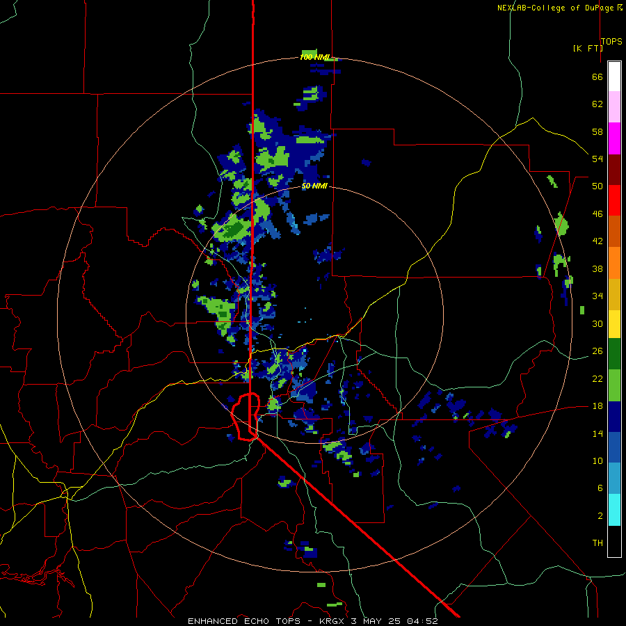The image size is (626, 626).
Task: Click the 'ENHANCED ECHO TOPS - KRGX' caption
Action: (x=266, y=621)
